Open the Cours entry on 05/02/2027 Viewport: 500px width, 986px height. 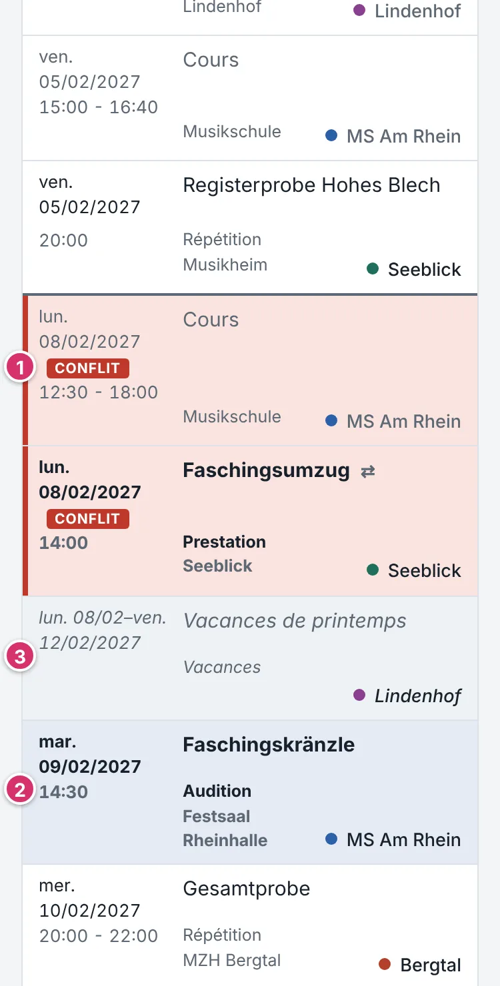point(250,98)
